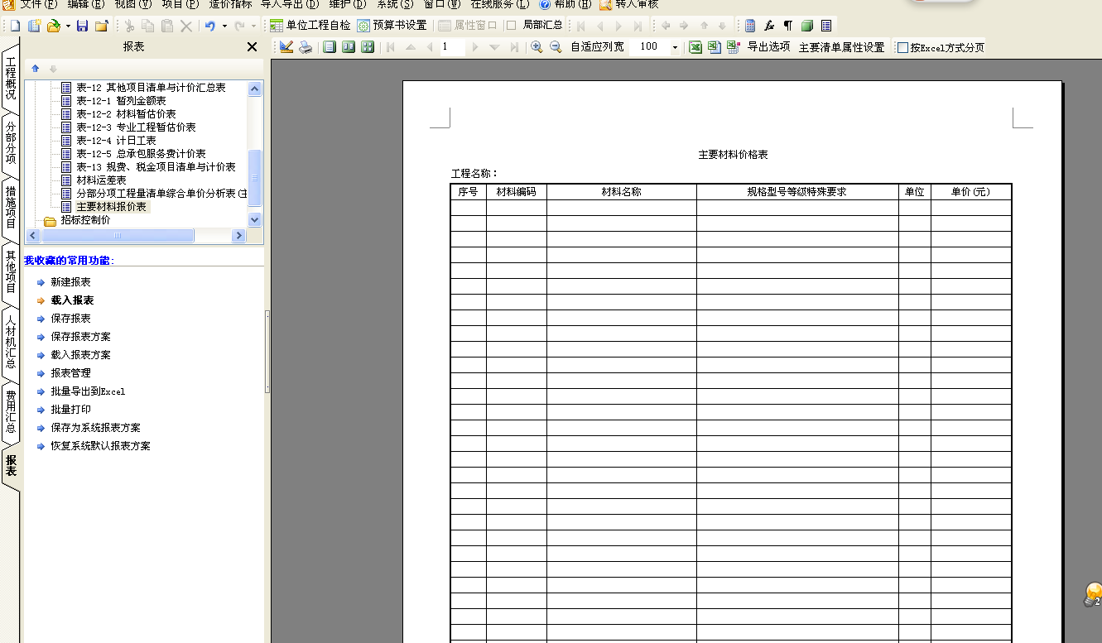This screenshot has width=1102, height=643.
Task: Select 表-12-4 计日工表 in tree
Action: (x=116, y=141)
